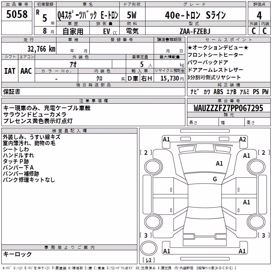The height and width of the screenshot is (272, 272).
Task: Select ABS in genuine equipment
Action: (x=218, y=91)
